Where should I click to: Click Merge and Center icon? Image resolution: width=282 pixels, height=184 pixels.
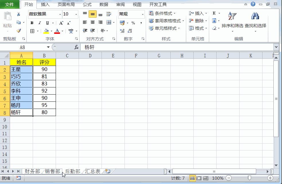tap(109, 22)
